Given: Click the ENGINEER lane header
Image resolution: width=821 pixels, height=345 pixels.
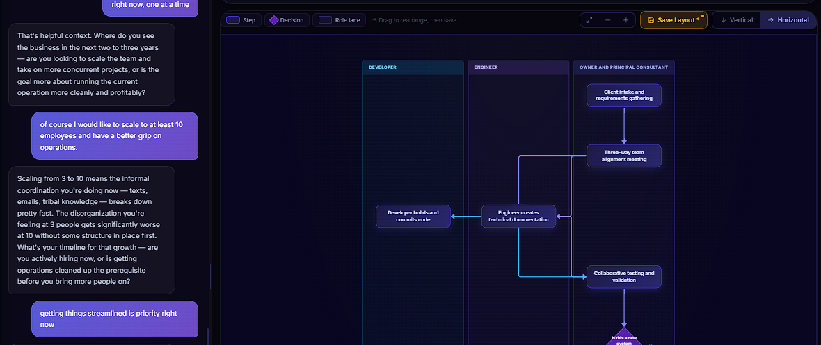Looking at the screenshot, I should click(x=518, y=67).
